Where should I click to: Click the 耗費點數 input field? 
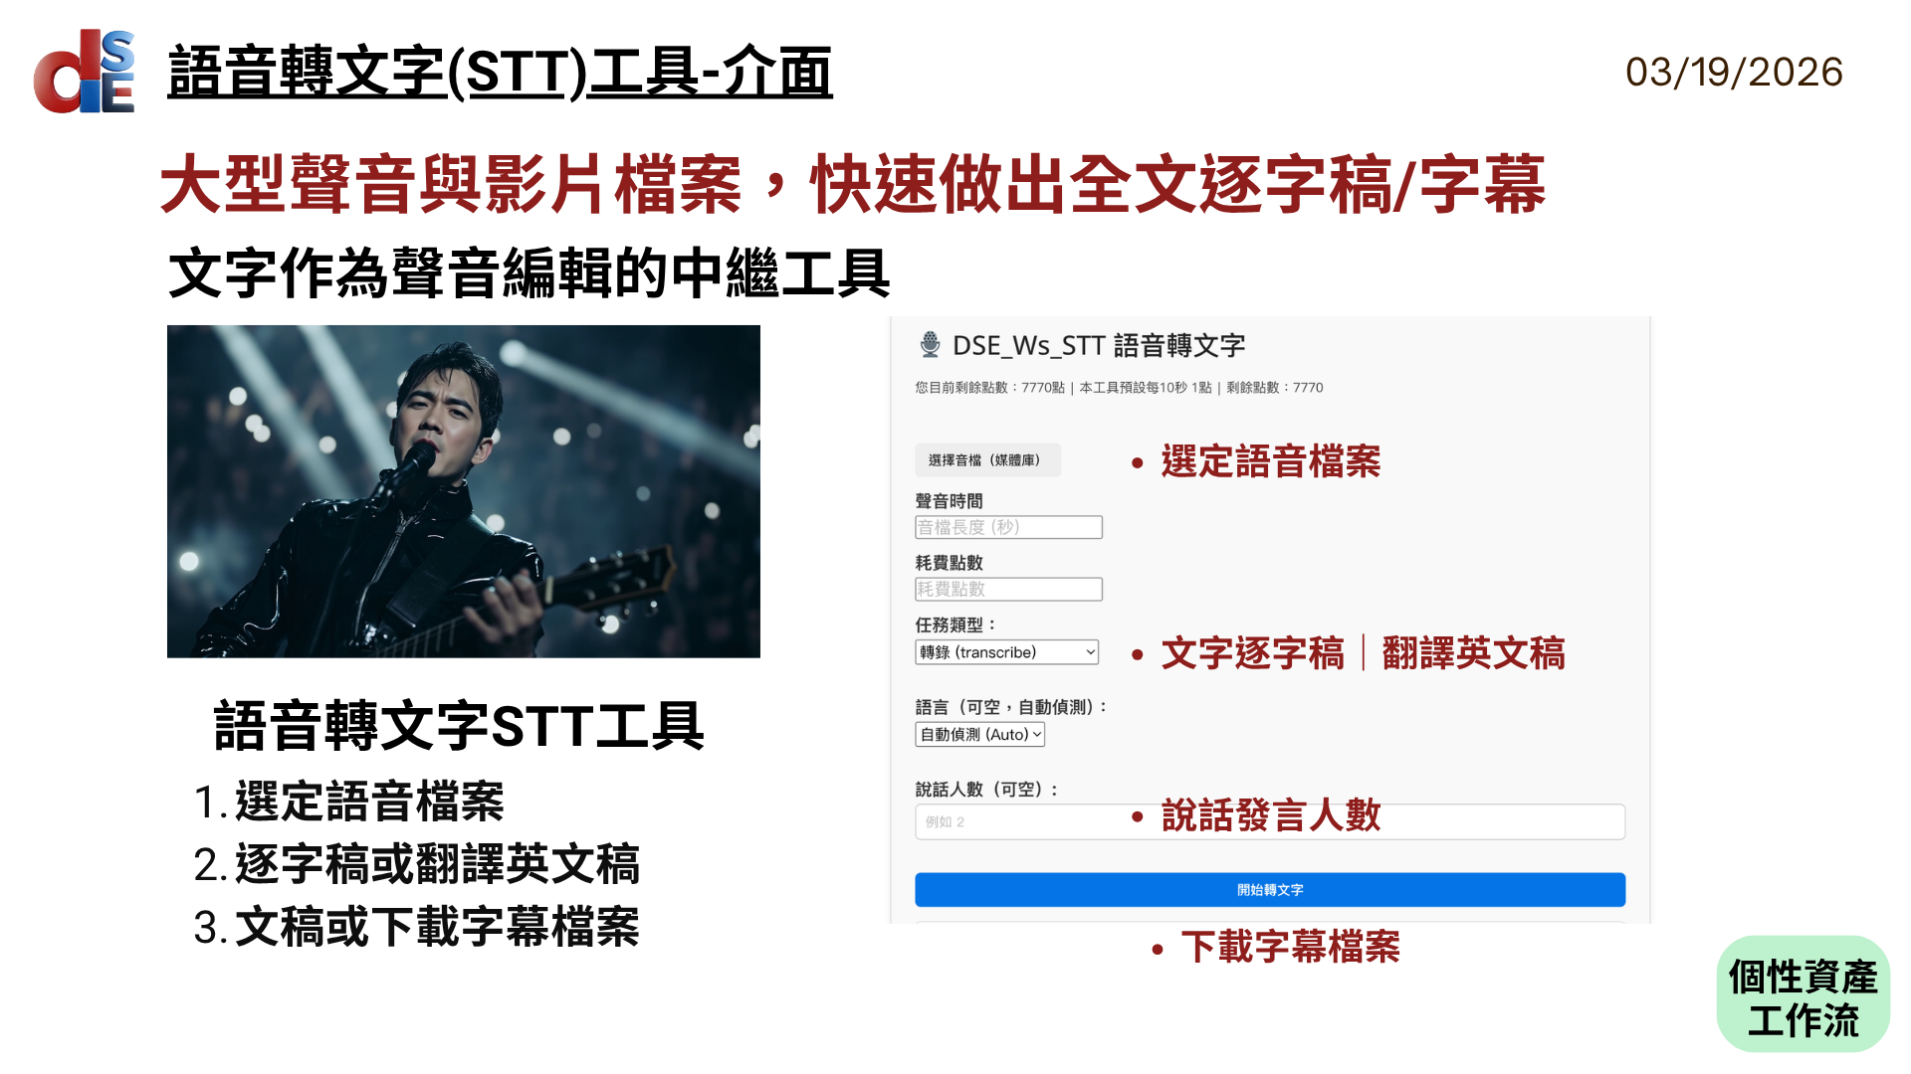(1008, 589)
